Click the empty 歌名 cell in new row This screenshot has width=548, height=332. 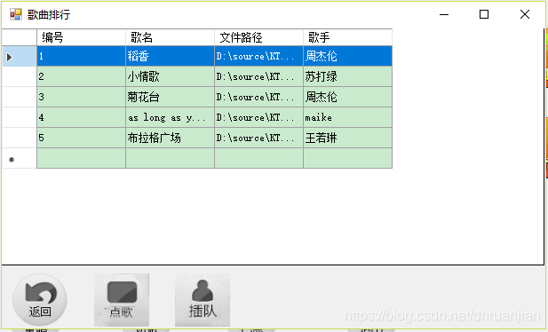pyautogui.click(x=170, y=158)
